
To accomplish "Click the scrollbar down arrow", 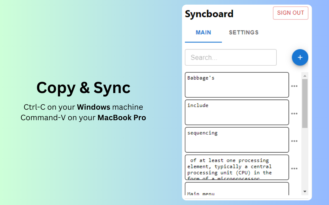I will [x=305, y=191].
